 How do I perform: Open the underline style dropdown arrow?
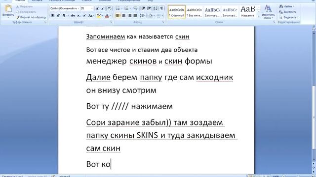pos(68,15)
